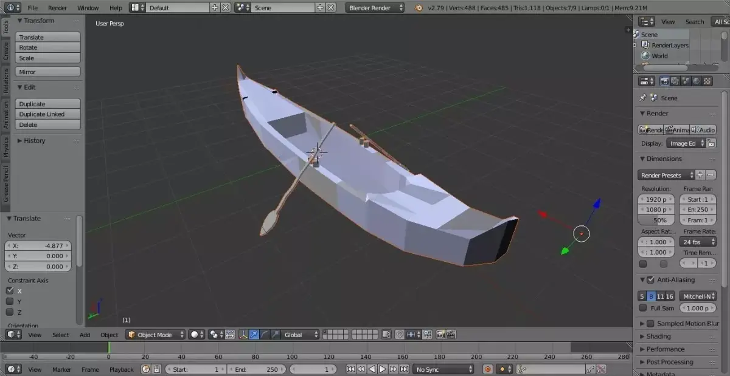Screen dimensions: 730x376
Task: Open the 24 fps frame rate dropdown
Action: pos(698,242)
